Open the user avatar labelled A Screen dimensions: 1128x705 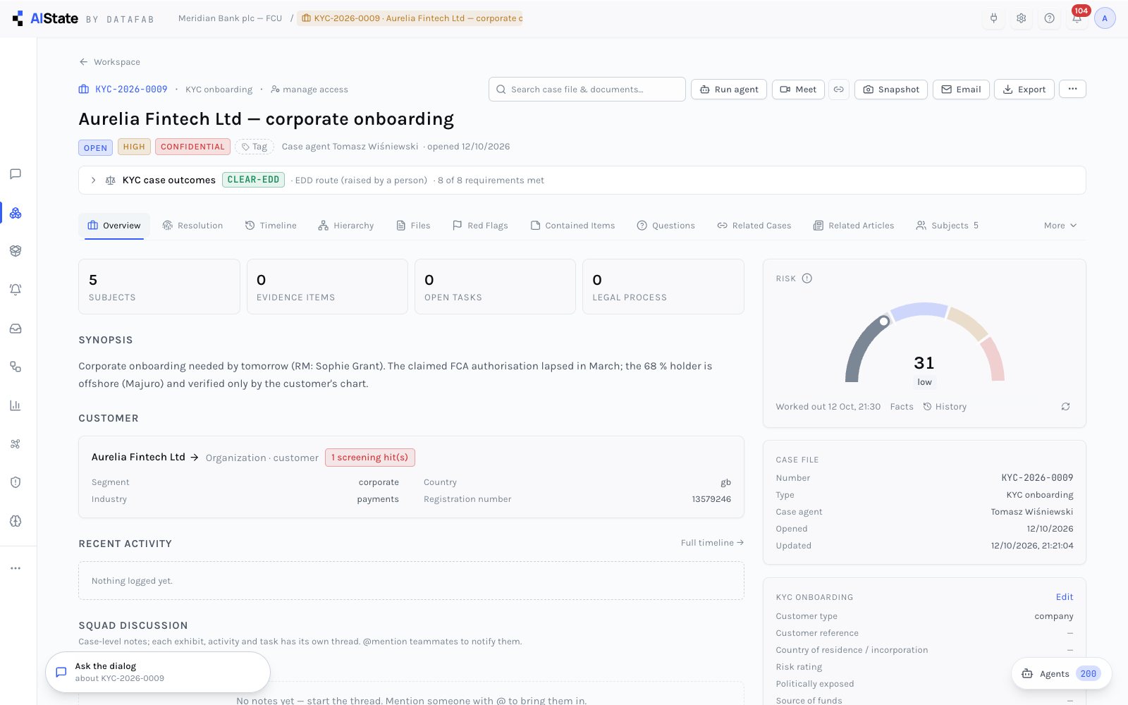tap(1105, 18)
